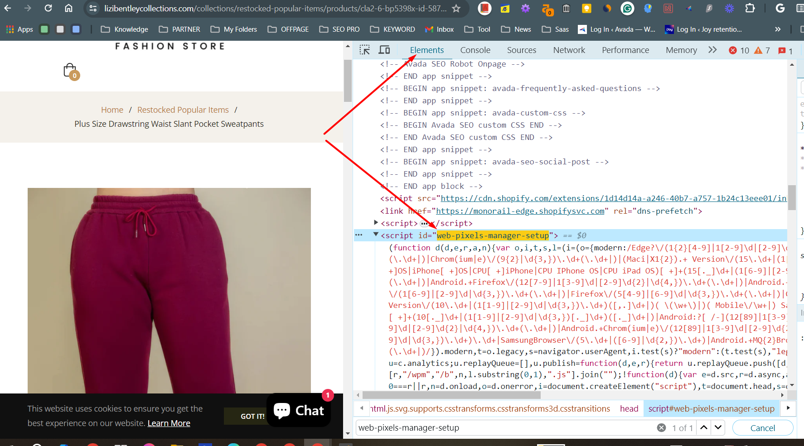
Task: Expand the collapsed script element
Action: pyautogui.click(x=376, y=222)
